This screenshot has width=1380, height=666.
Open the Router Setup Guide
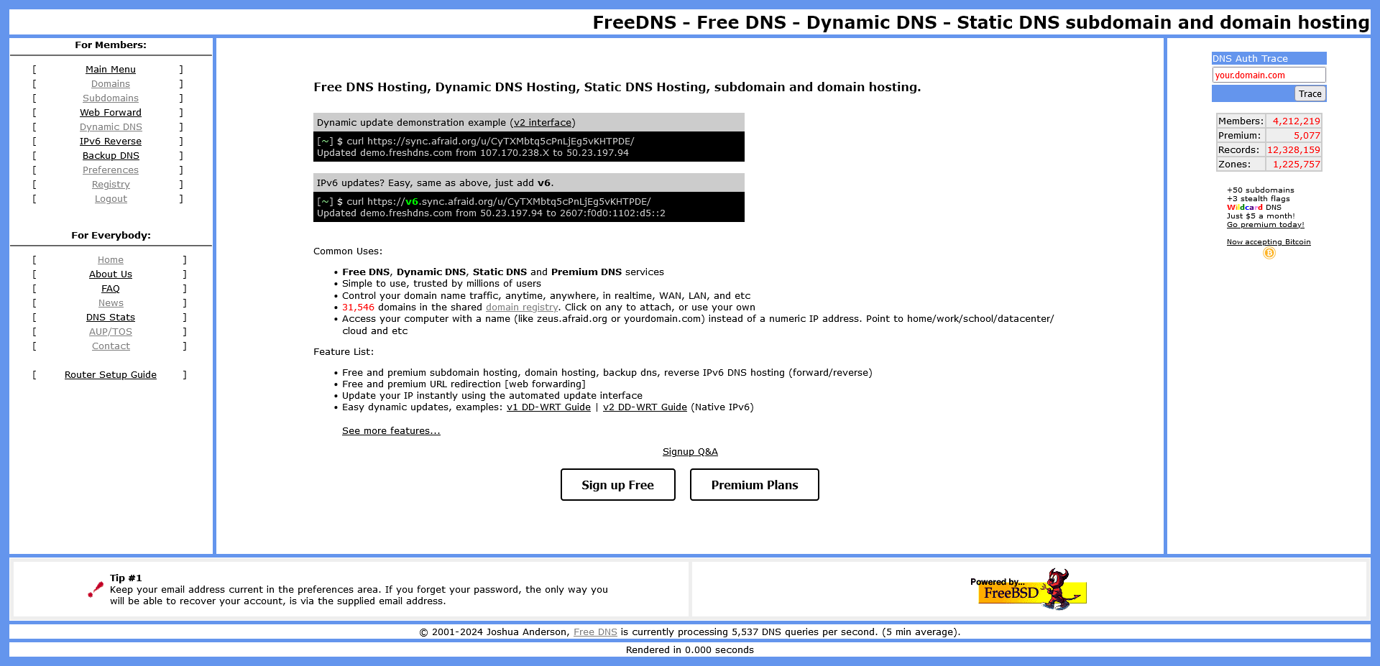click(x=111, y=375)
